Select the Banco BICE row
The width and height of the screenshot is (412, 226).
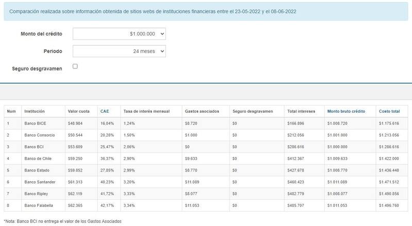tap(36, 124)
